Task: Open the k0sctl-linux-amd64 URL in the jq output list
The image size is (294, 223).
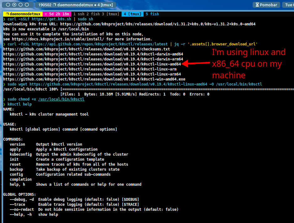Action: pos(92,64)
